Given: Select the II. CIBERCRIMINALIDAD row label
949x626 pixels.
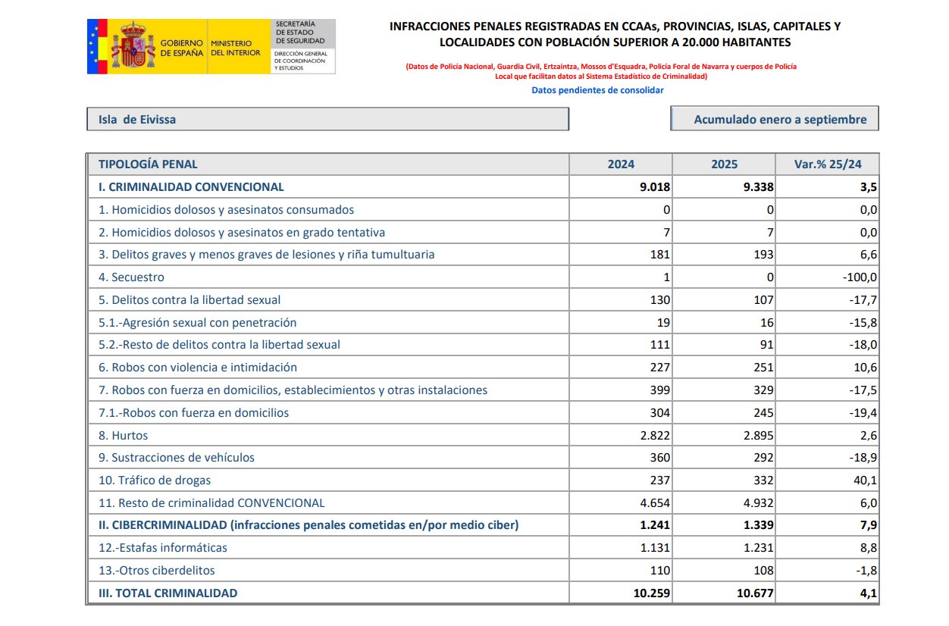Looking at the screenshot, I should (309, 525).
